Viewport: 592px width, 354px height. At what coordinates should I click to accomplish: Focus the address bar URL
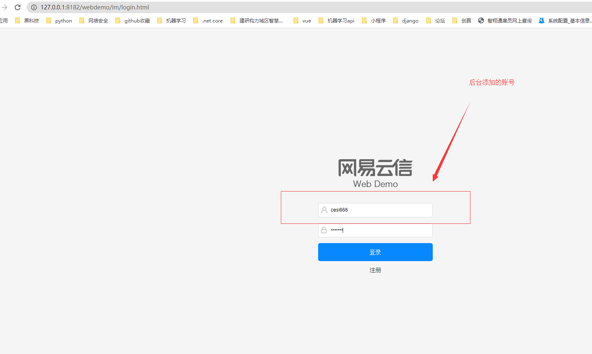pos(95,7)
